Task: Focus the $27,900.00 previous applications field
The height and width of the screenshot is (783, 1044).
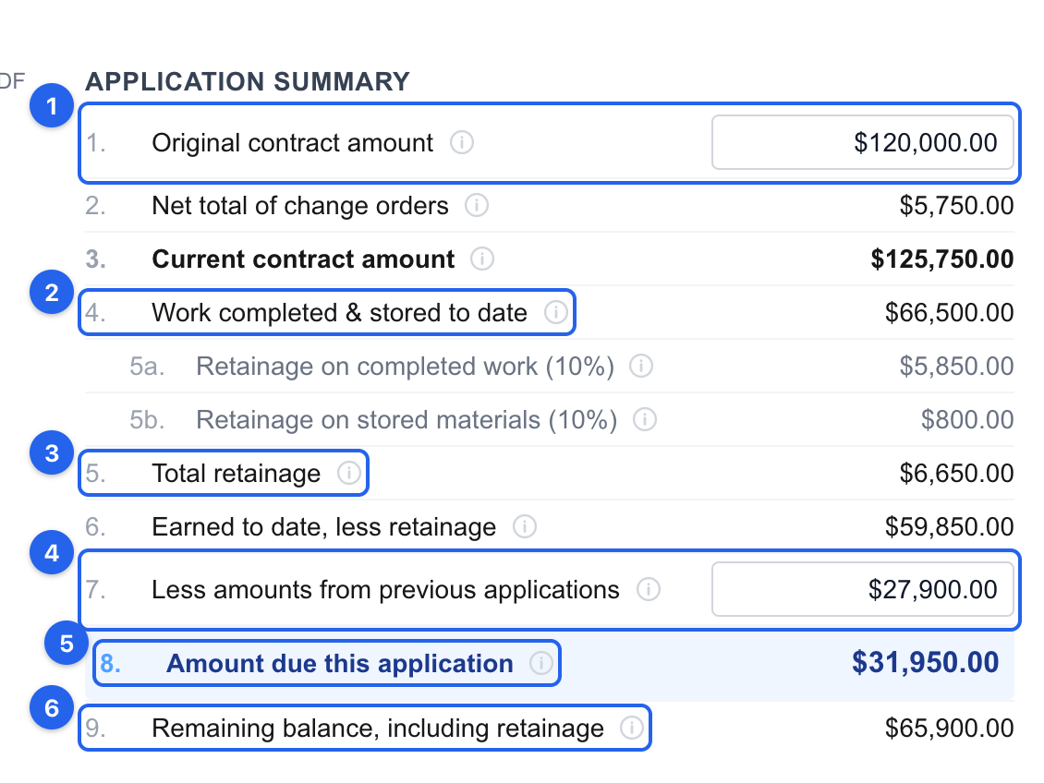Action: click(x=863, y=589)
